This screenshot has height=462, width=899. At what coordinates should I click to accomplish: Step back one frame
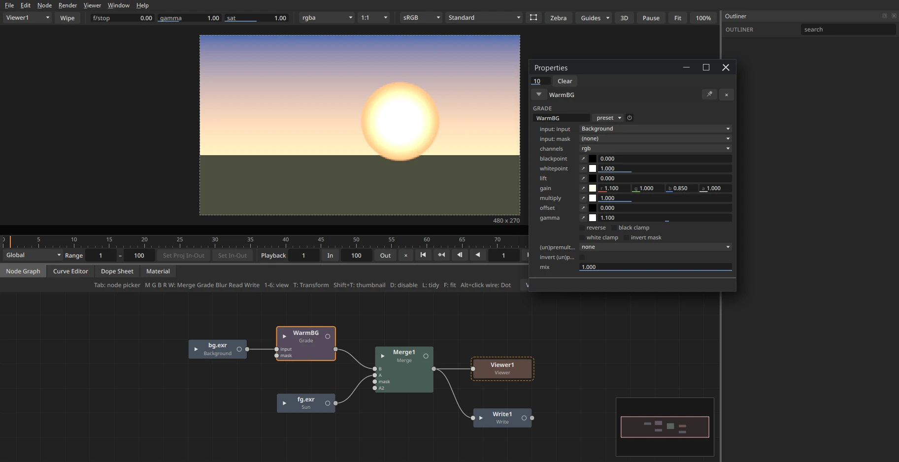coord(460,255)
